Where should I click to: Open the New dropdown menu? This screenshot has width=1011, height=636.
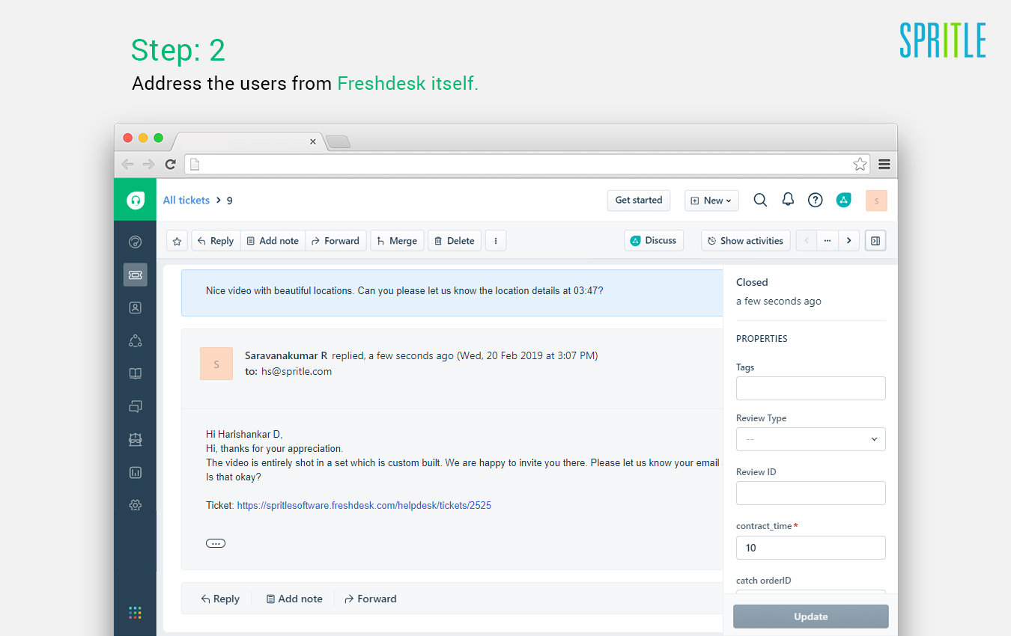[x=711, y=201]
